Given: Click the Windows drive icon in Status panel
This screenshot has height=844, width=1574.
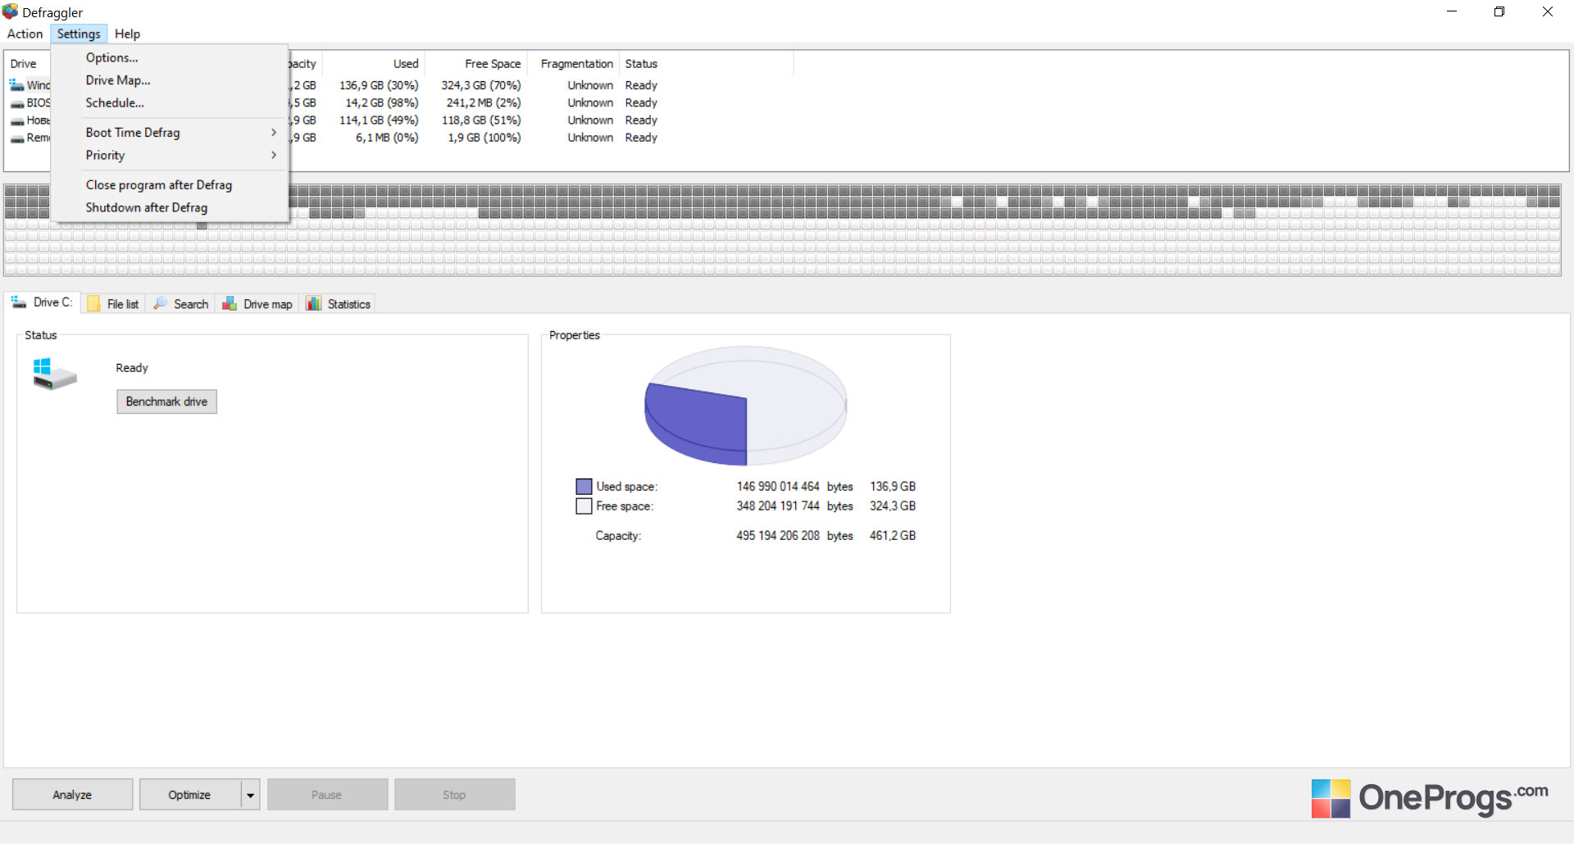Looking at the screenshot, I should click(x=54, y=374).
